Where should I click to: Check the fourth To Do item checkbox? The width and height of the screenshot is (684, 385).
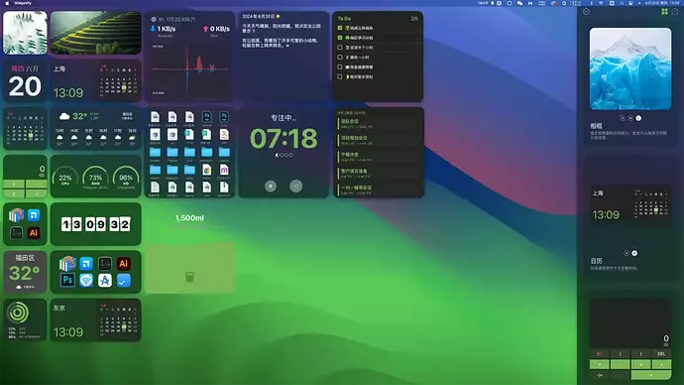[340, 58]
